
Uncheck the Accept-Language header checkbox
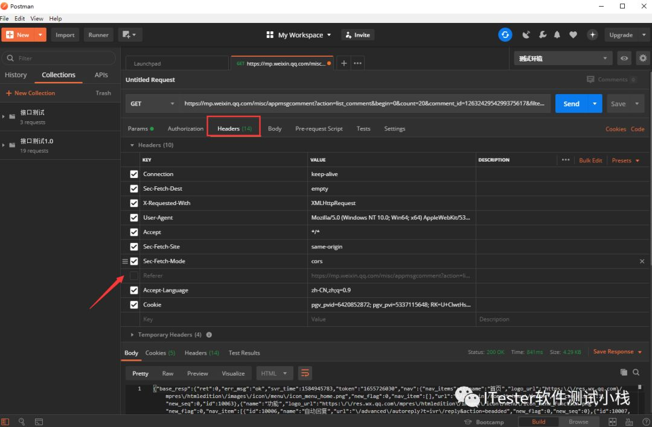134,290
